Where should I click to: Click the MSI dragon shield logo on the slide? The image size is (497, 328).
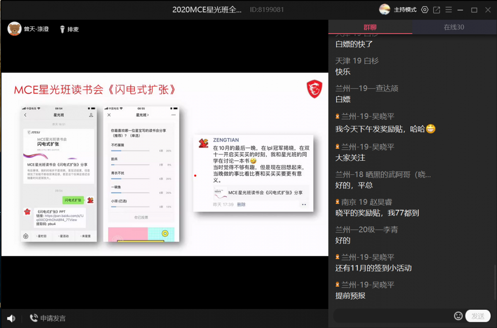click(315, 89)
